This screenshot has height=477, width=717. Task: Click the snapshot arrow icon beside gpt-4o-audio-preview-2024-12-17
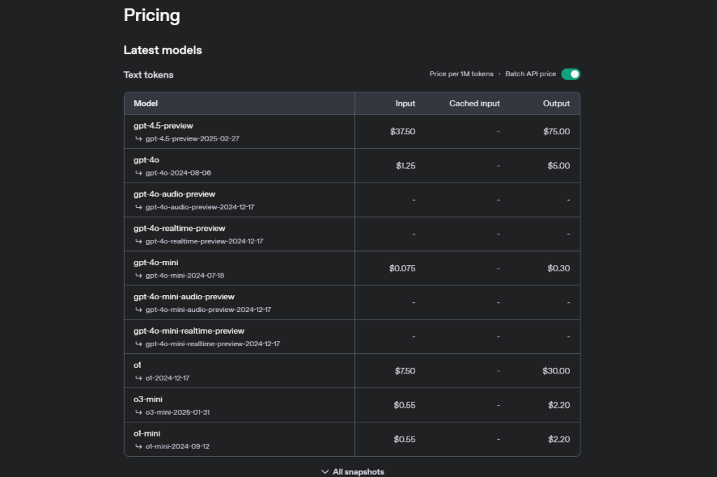pos(138,207)
